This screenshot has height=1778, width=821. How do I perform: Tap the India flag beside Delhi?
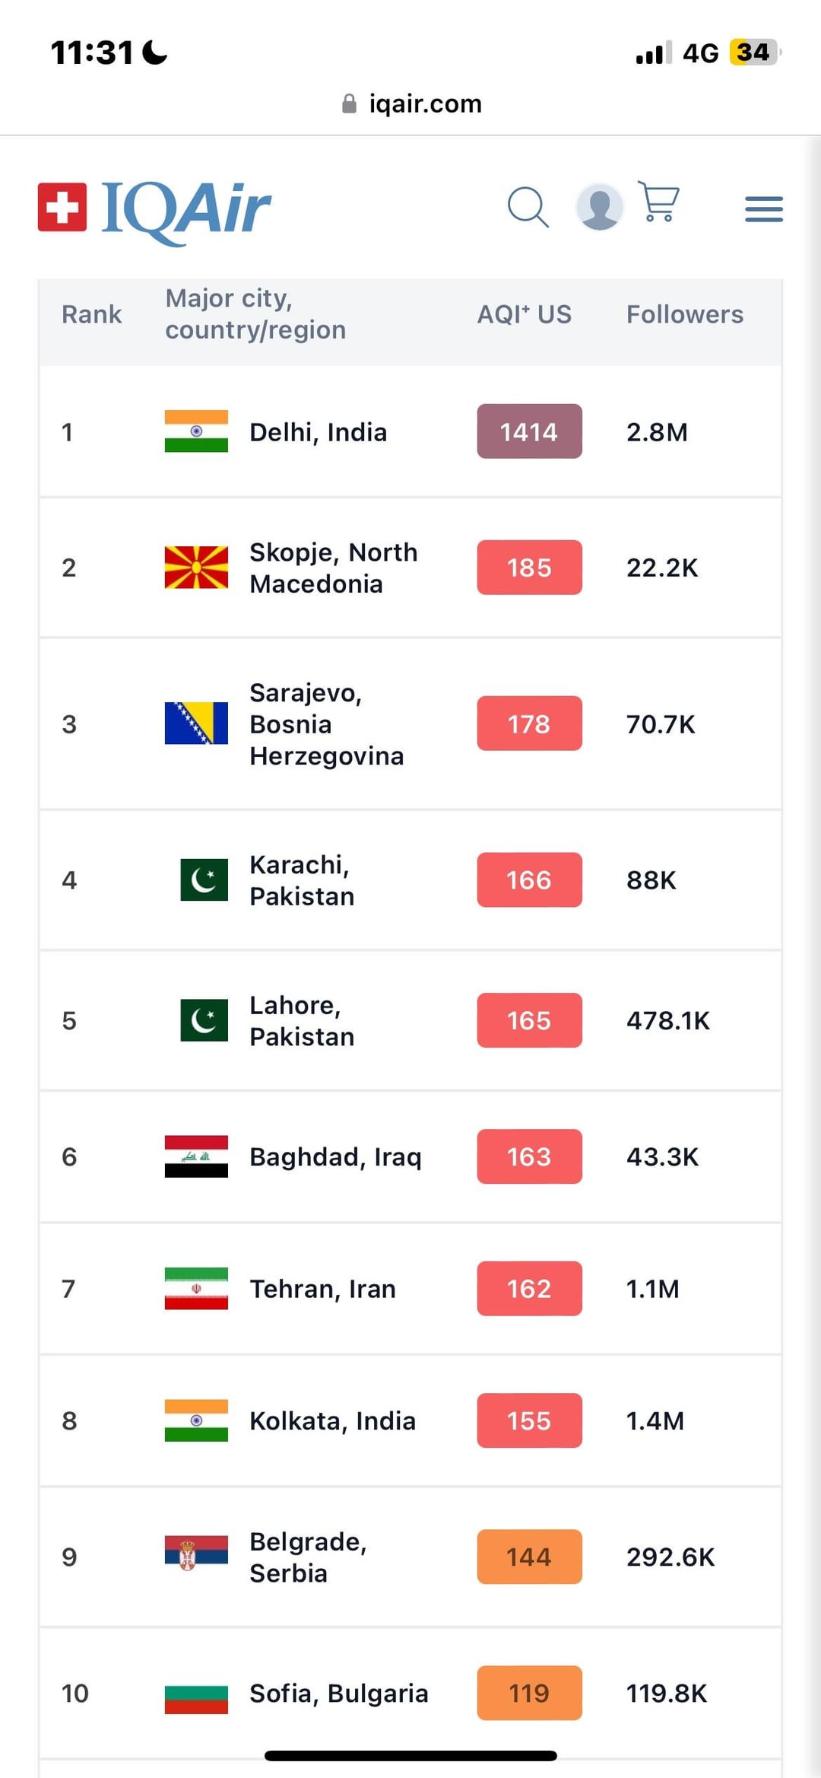[196, 431]
